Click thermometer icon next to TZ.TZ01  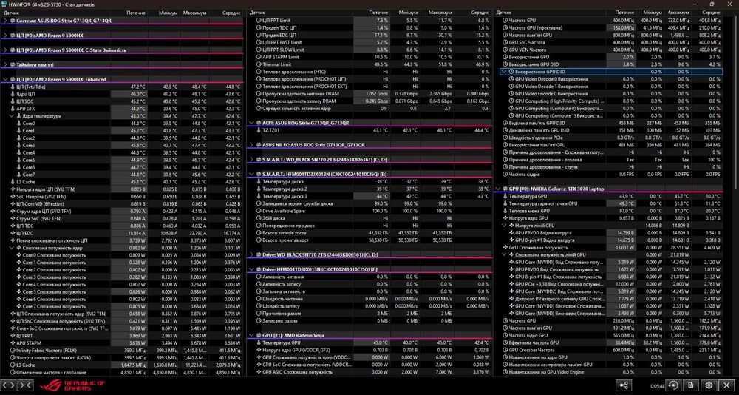[258, 131]
